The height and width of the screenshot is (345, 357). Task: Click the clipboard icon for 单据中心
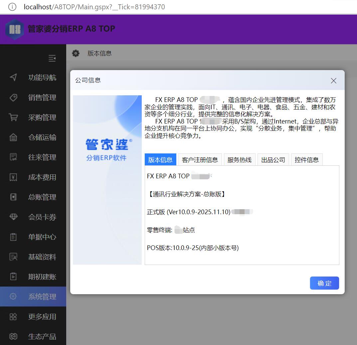click(13, 237)
